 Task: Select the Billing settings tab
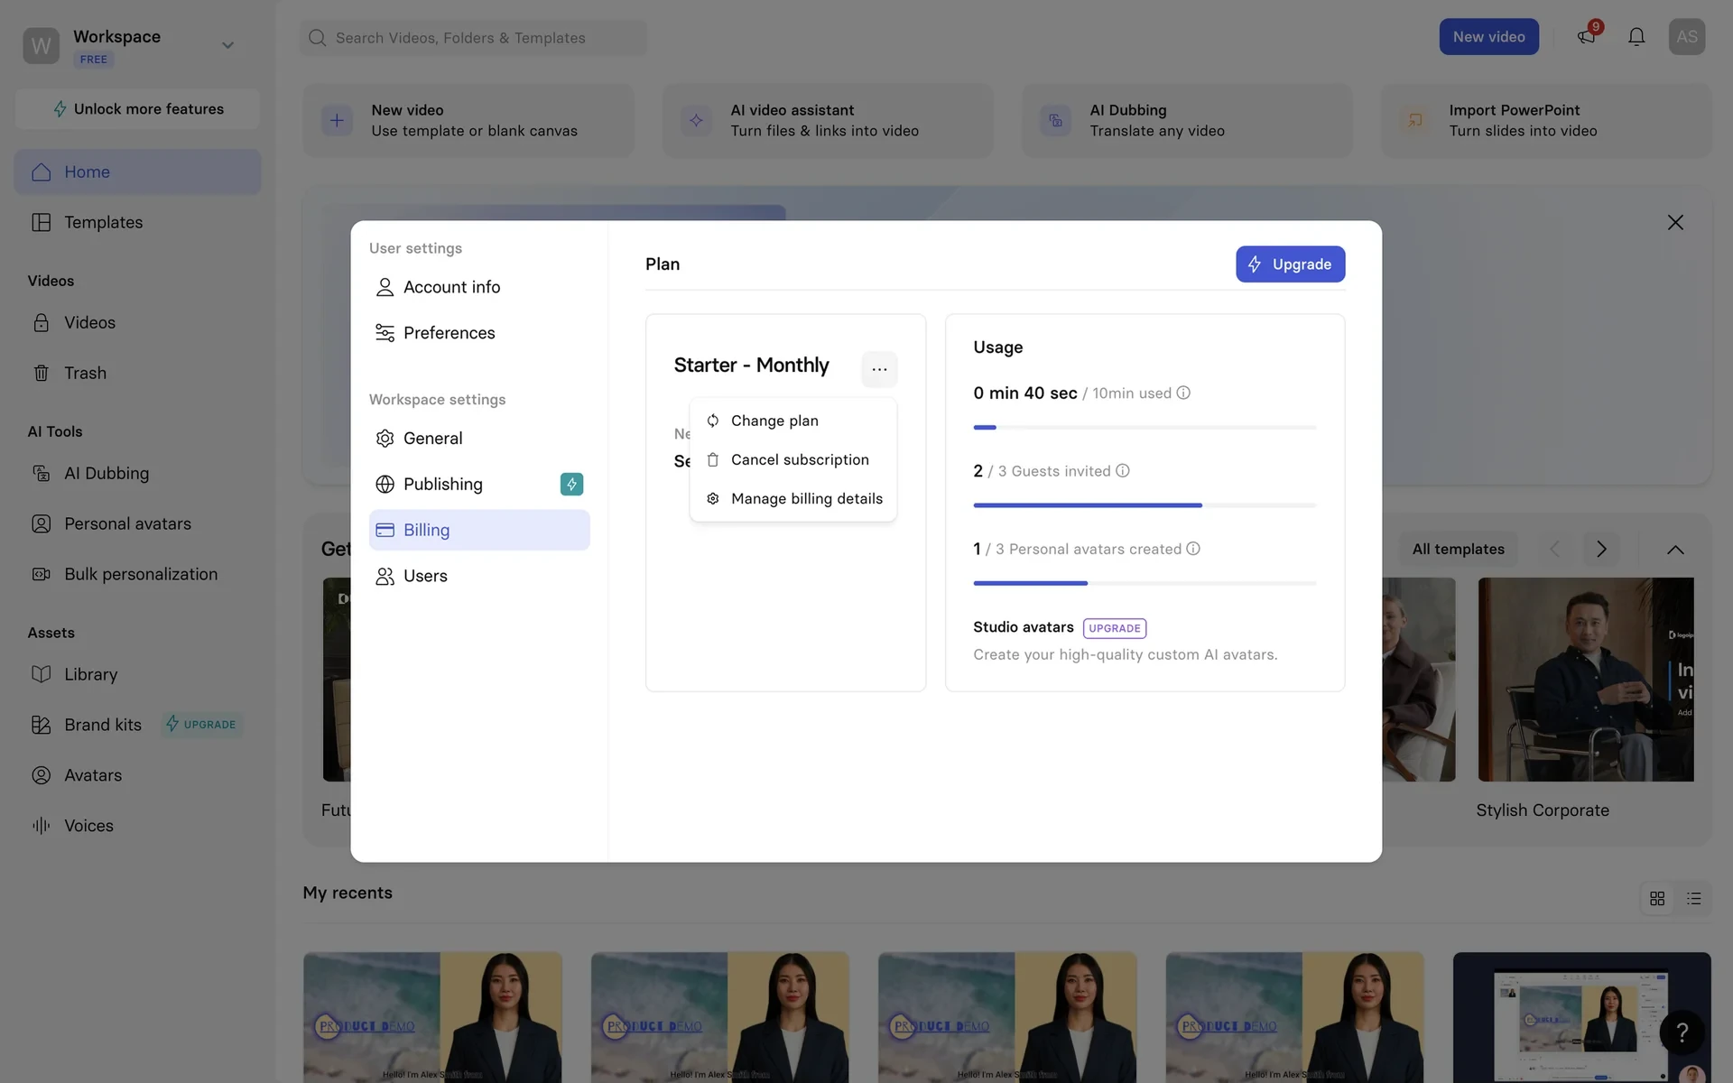tap(479, 530)
